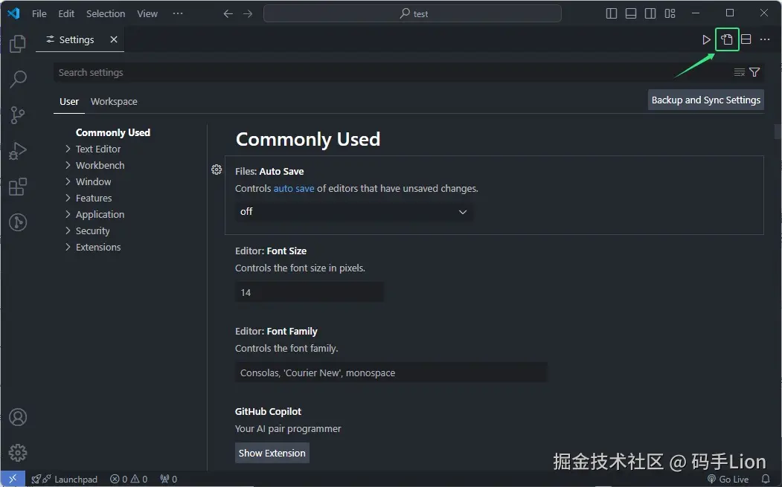Click Launchpad in status bar
Viewport: 782px width, 487px height.
click(64, 479)
